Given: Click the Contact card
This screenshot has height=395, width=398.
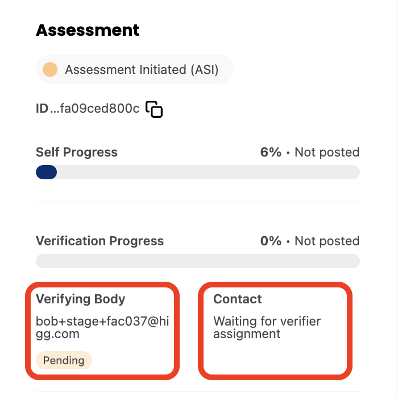Looking at the screenshot, I should [x=275, y=331].
